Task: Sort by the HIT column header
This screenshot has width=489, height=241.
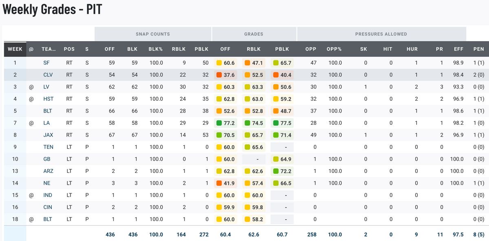Action: pyautogui.click(x=388, y=49)
